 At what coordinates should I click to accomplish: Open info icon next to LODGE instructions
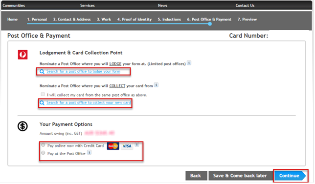click(189, 63)
